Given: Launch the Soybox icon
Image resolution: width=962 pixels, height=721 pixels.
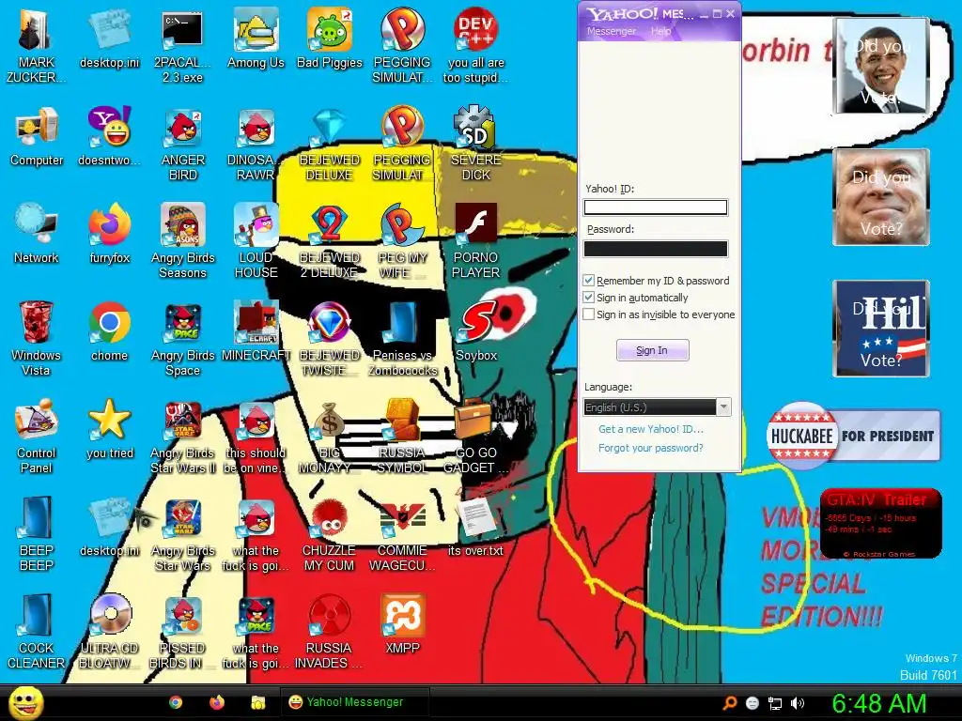Looking at the screenshot, I should (476, 331).
